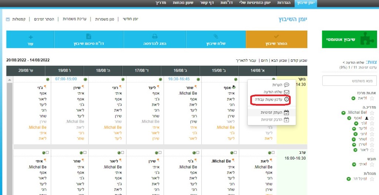Click the מצא משתמש search field
This screenshot has width=379, height=195.
(349, 81)
